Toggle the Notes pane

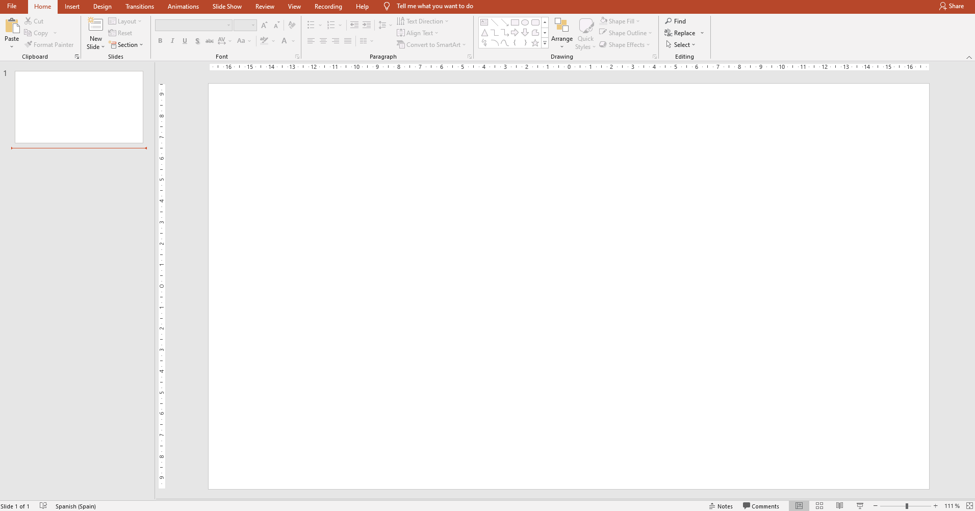click(x=721, y=506)
